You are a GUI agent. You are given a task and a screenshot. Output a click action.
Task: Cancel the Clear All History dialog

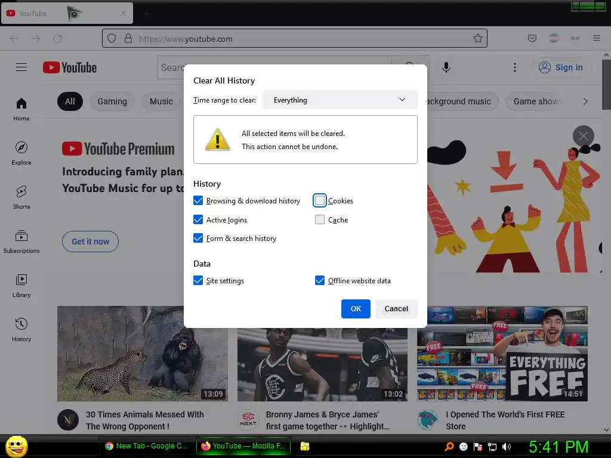396,309
